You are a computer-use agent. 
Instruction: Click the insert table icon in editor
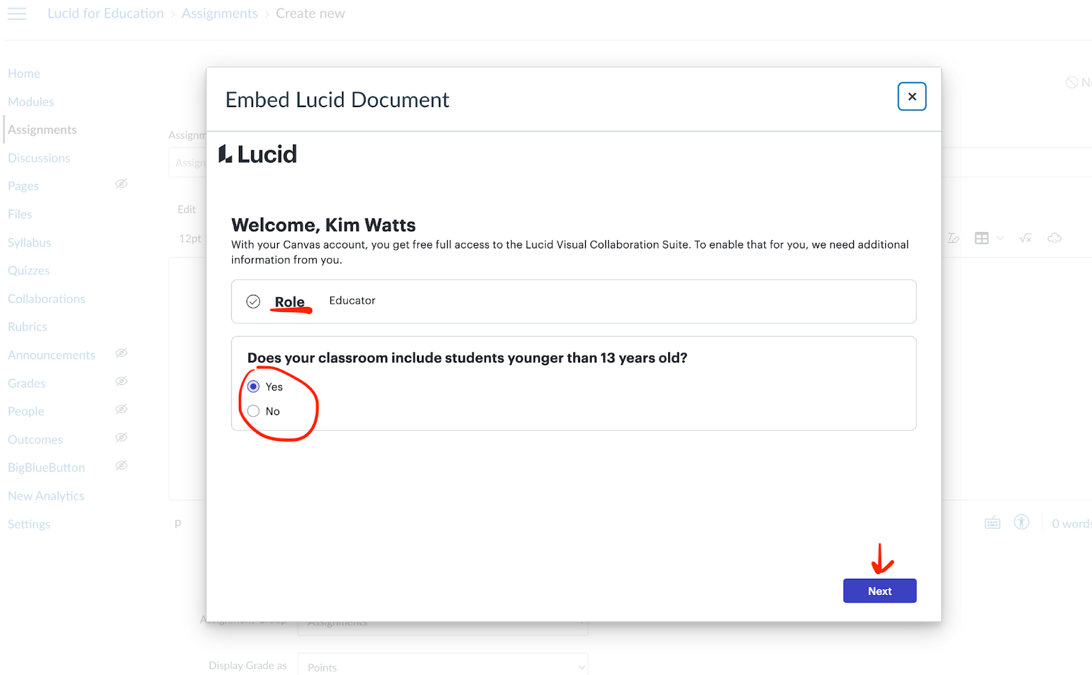[x=981, y=238]
